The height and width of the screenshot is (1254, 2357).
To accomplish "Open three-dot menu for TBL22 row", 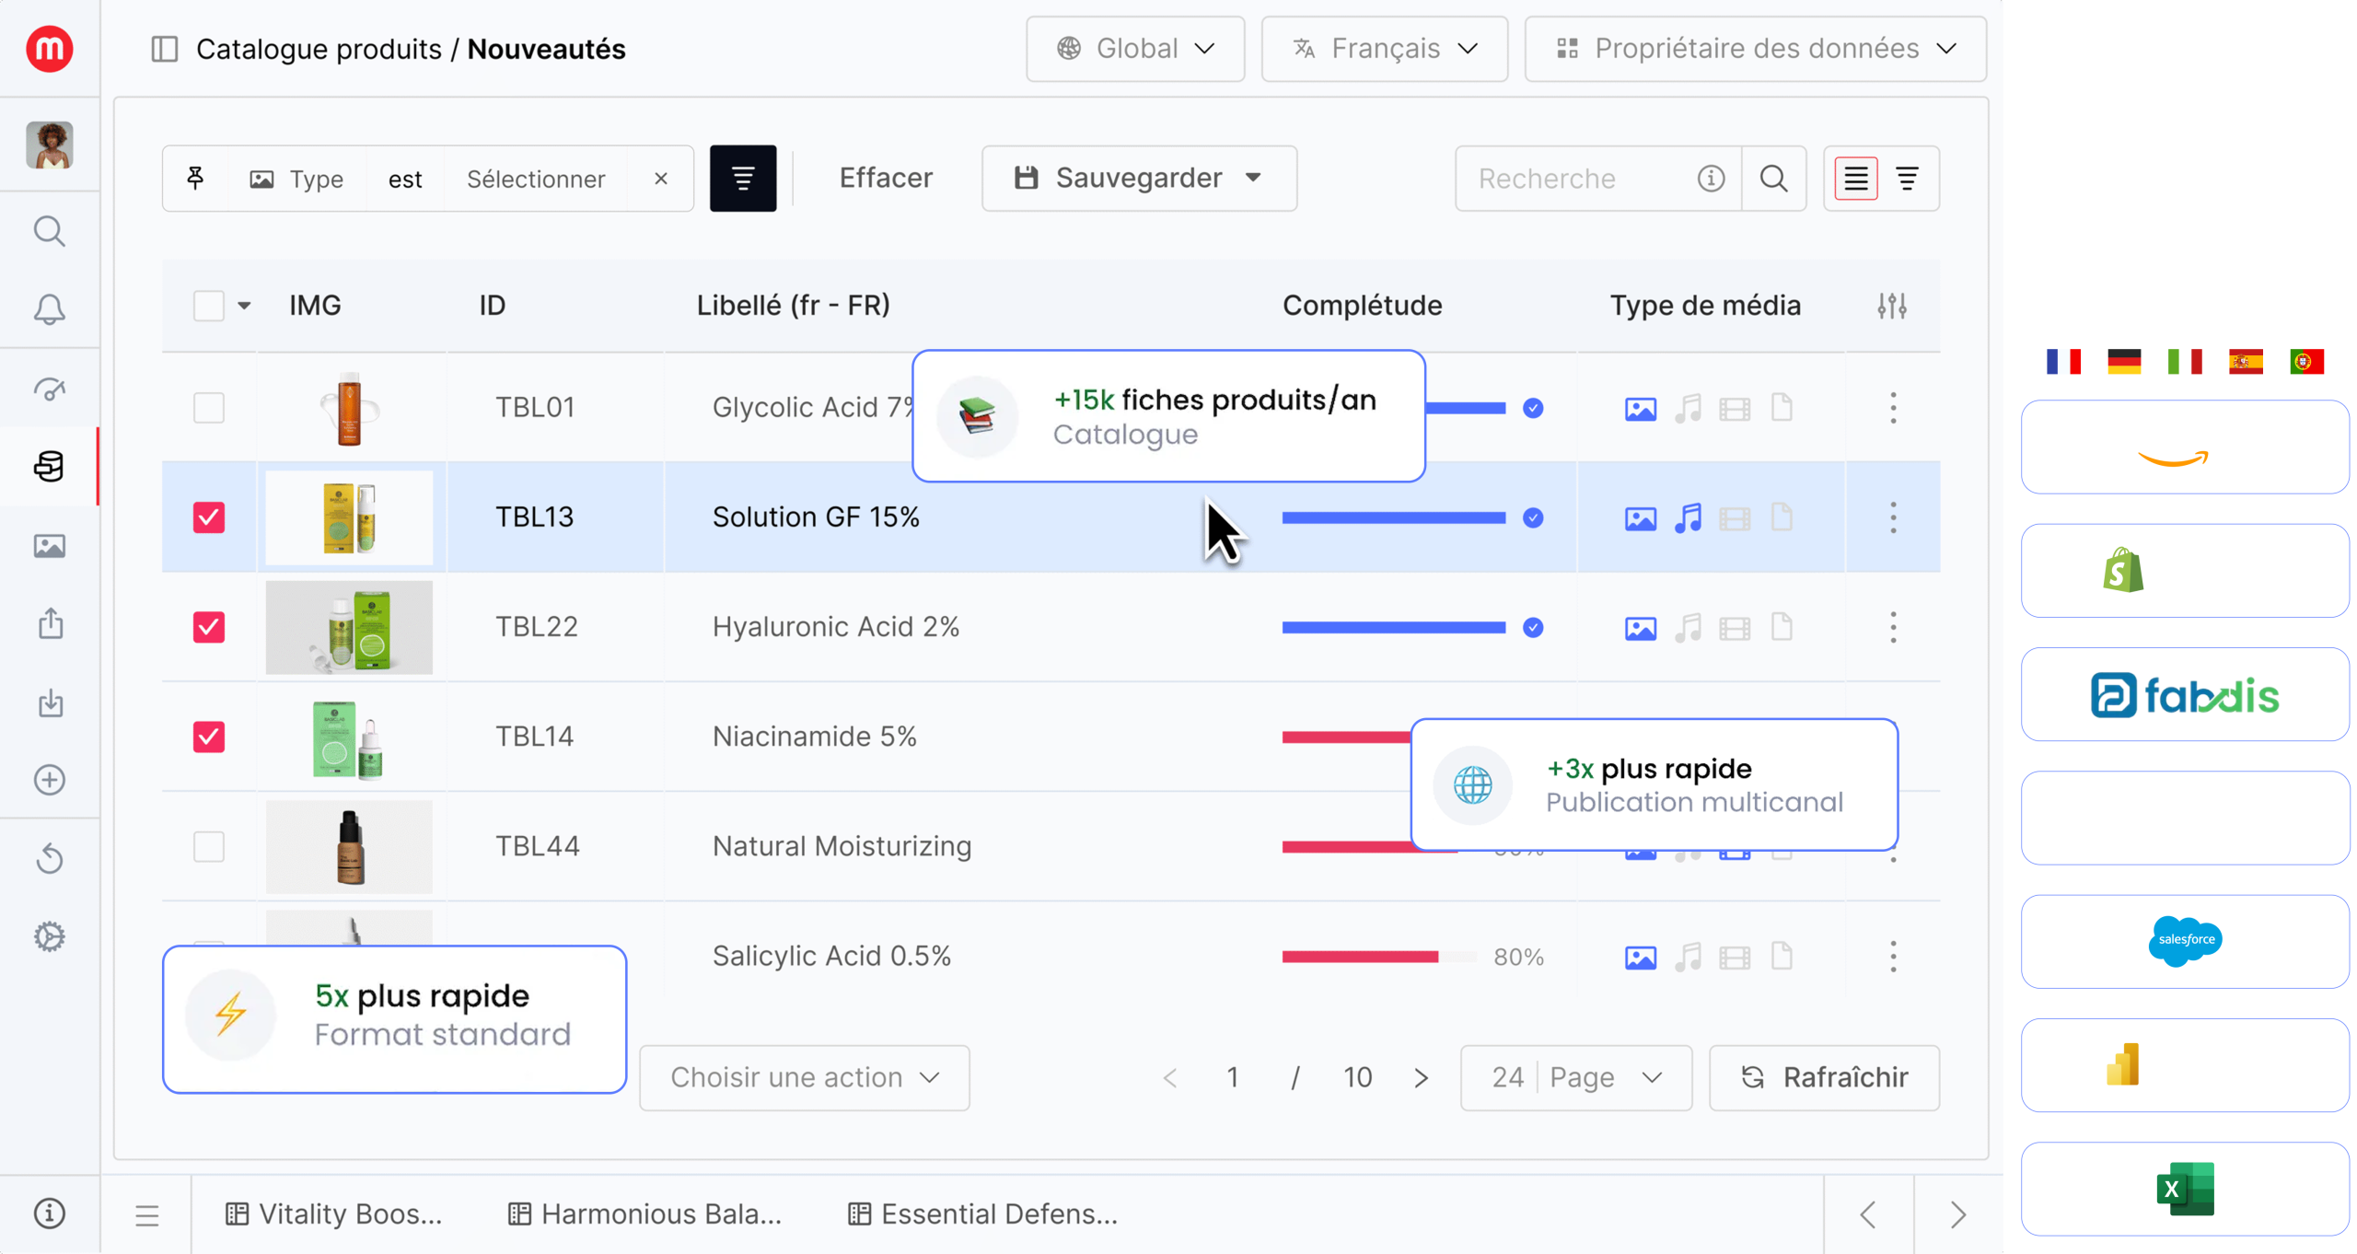I will (x=1893, y=628).
